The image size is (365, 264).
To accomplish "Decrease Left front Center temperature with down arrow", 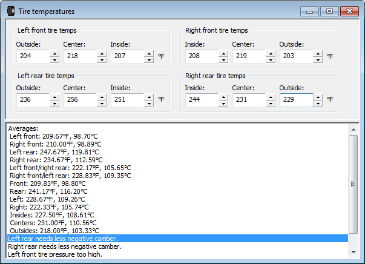I will click(x=102, y=60).
